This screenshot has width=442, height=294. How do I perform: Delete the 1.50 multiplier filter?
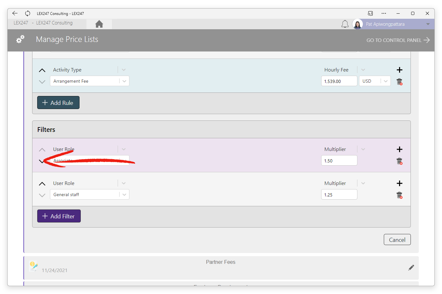pyautogui.click(x=400, y=161)
